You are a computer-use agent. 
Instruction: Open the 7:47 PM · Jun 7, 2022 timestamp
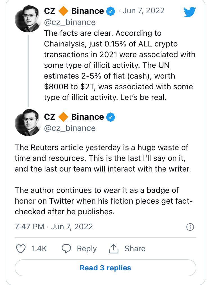point(54,226)
